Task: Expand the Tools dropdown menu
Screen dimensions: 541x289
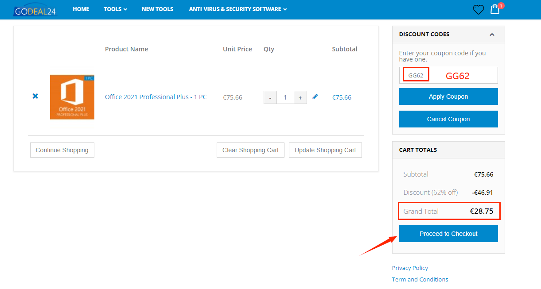Action: coord(115,9)
